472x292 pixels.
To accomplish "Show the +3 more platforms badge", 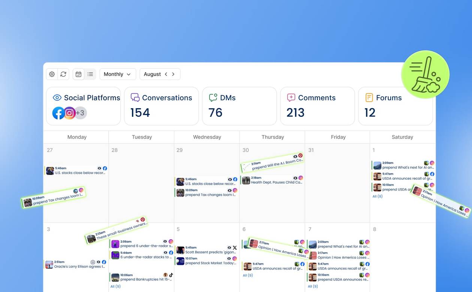I will (x=81, y=113).
